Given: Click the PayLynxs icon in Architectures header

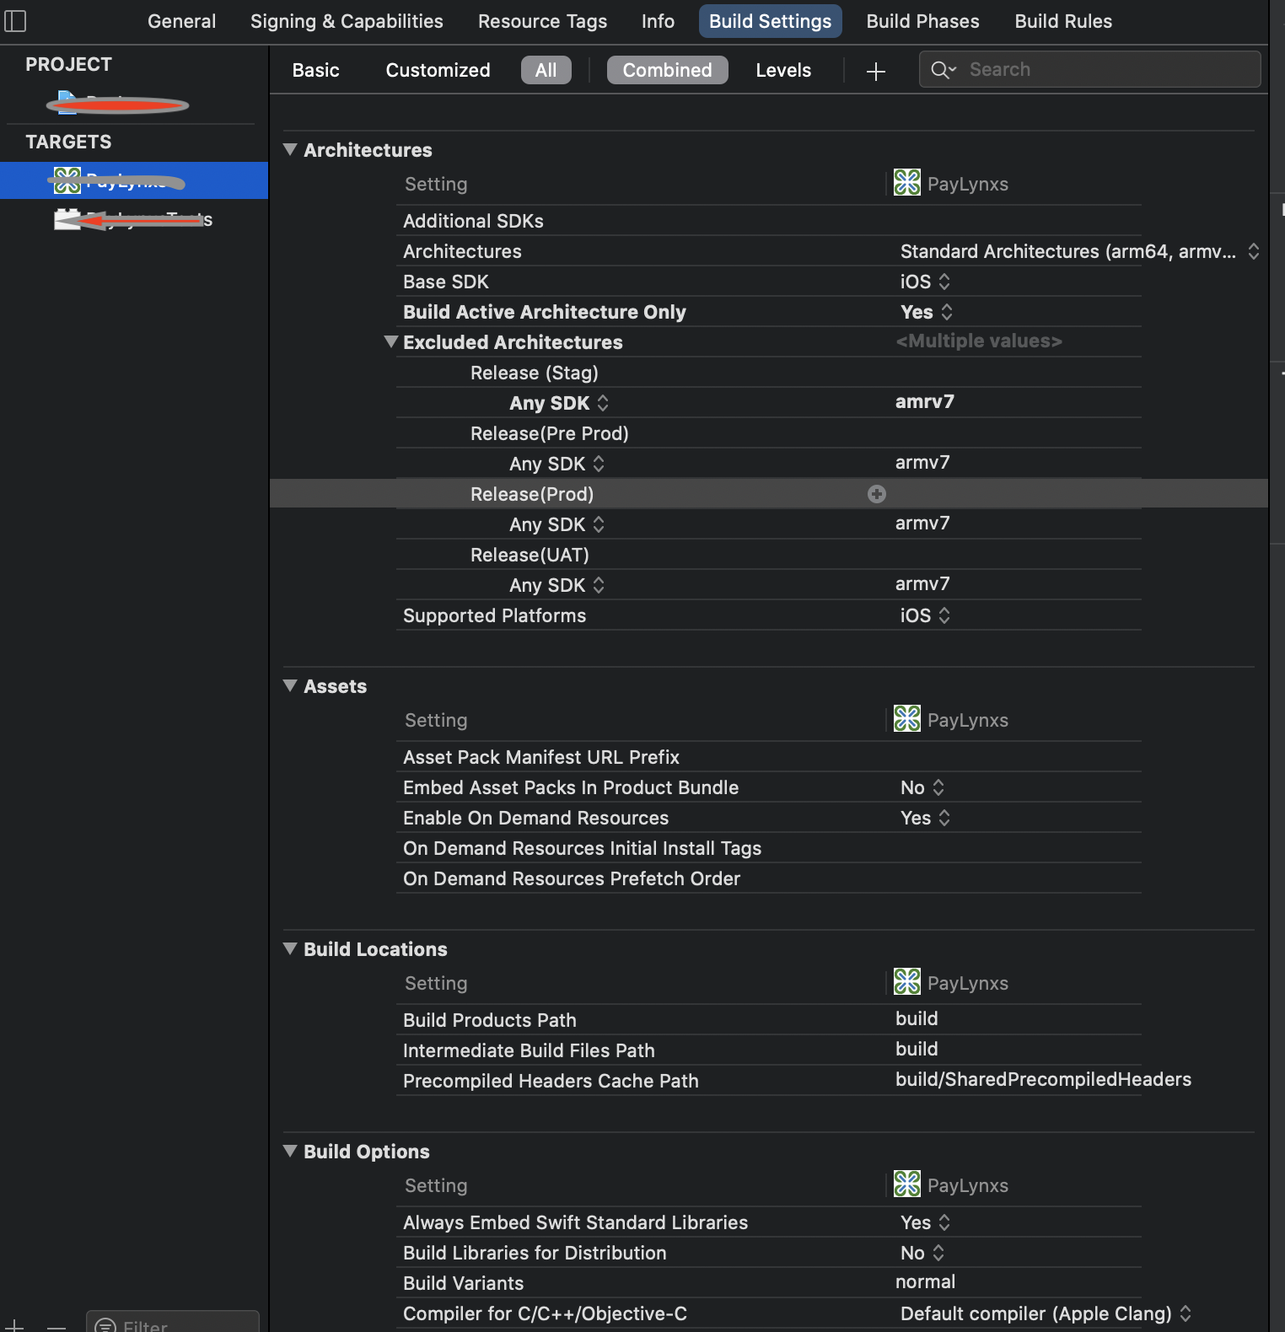Looking at the screenshot, I should coord(907,182).
